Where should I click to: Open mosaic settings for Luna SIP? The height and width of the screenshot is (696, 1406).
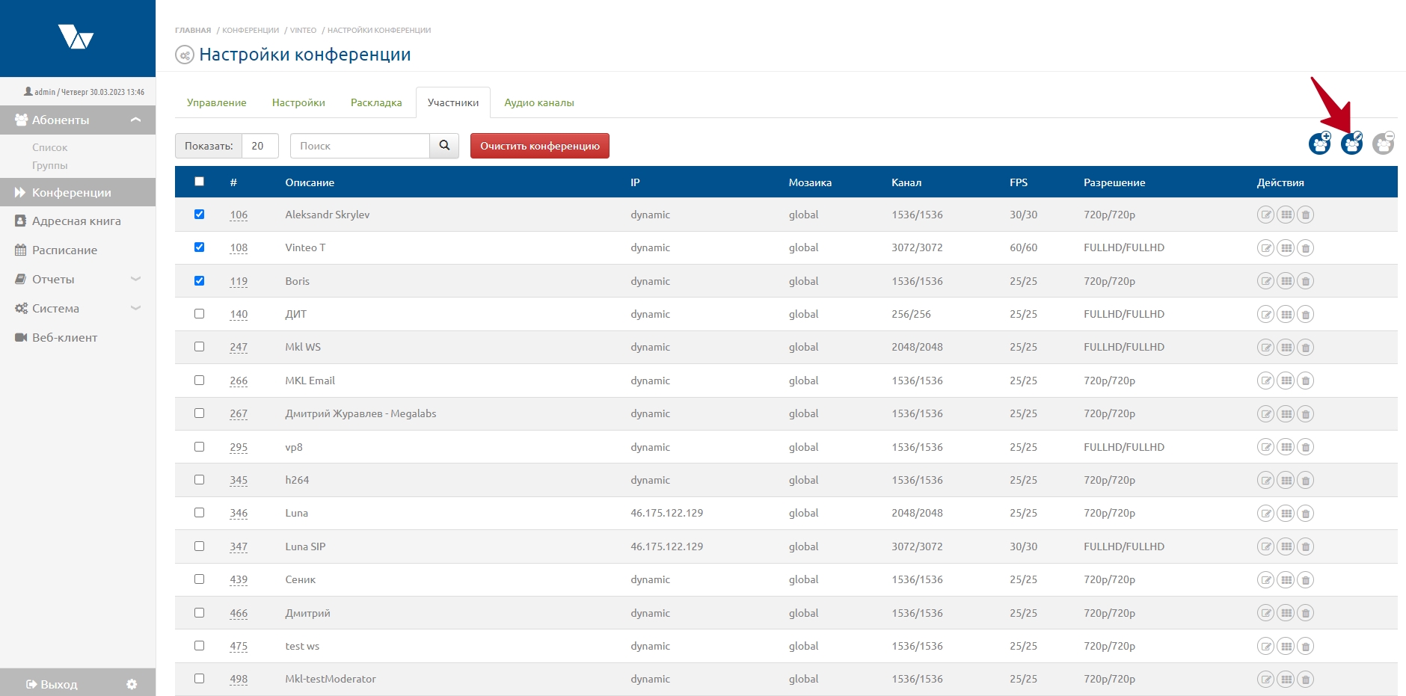(1286, 546)
